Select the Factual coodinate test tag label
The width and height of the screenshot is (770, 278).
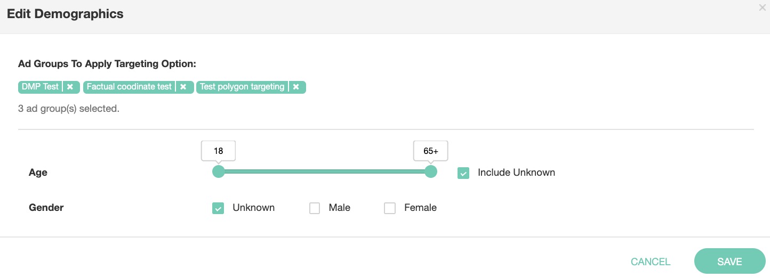pyautogui.click(x=129, y=87)
